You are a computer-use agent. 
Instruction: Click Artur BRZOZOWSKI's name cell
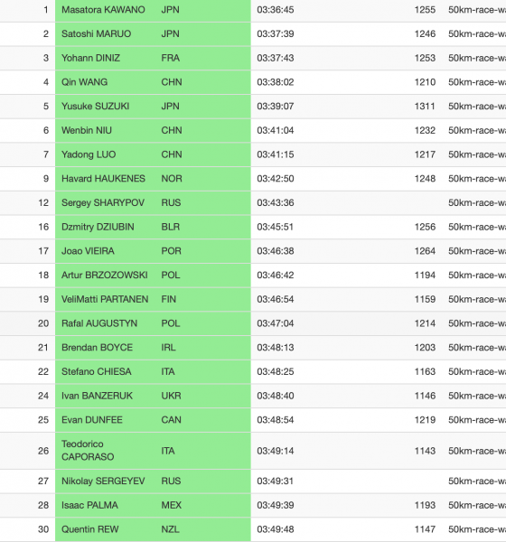pyautogui.click(x=105, y=276)
